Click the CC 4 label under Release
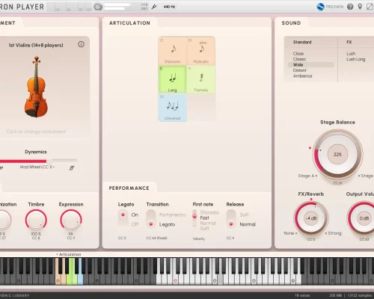This screenshot has height=299, width=374. click(230, 238)
